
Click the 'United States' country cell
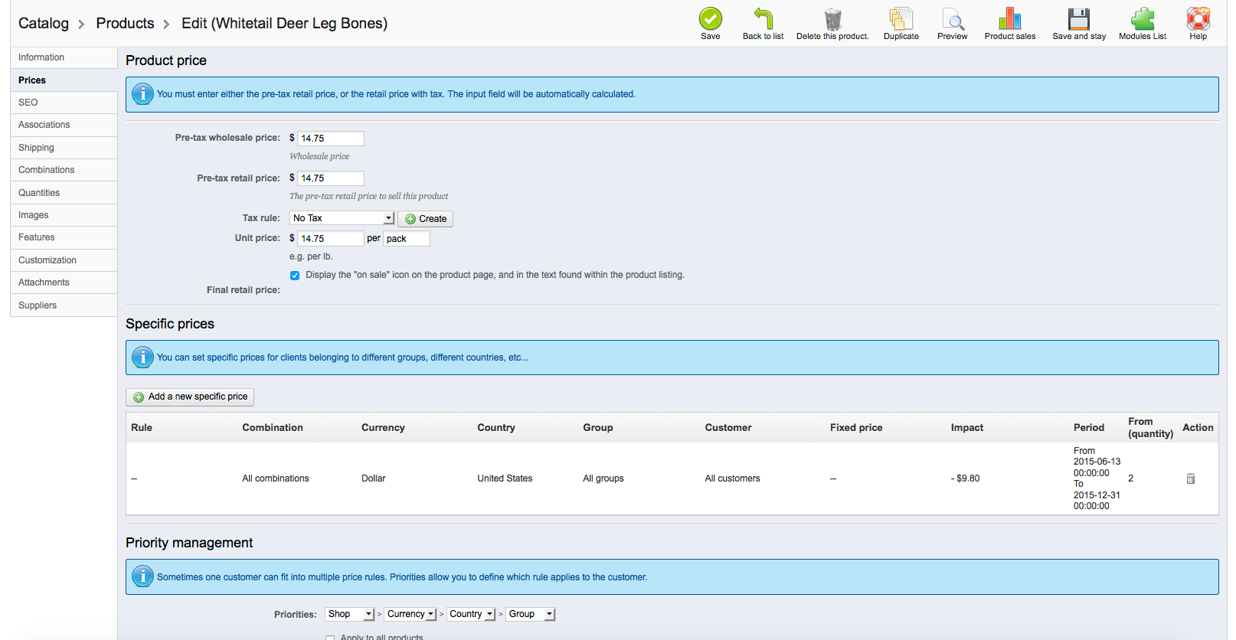(505, 478)
